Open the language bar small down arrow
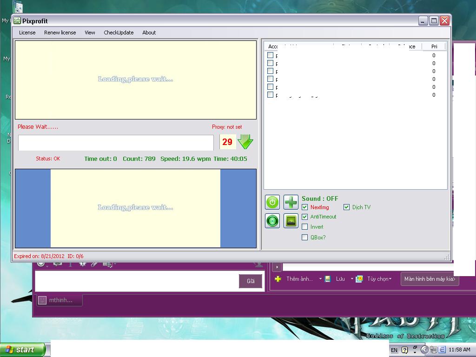 (x=415, y=353)
